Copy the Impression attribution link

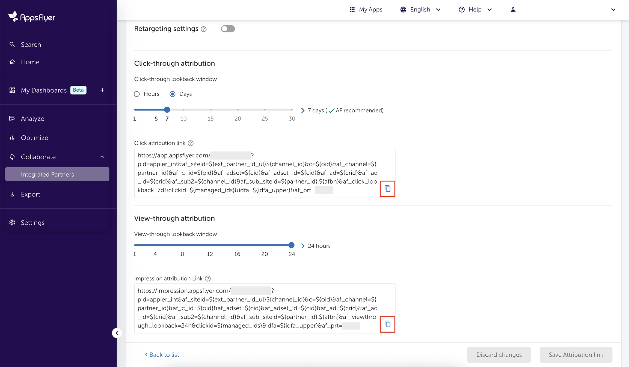tap(387, 324)
